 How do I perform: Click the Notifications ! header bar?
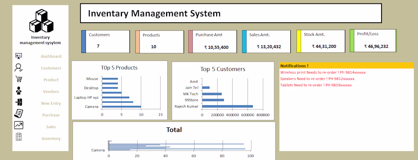[x=346, y=65]
